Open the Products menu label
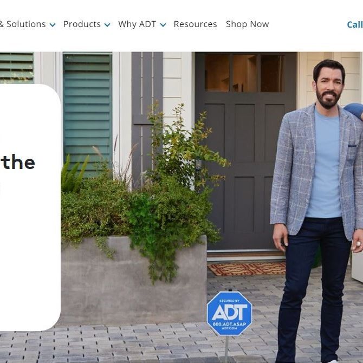This screenshot has height=363, width=363. pos(82,24)
